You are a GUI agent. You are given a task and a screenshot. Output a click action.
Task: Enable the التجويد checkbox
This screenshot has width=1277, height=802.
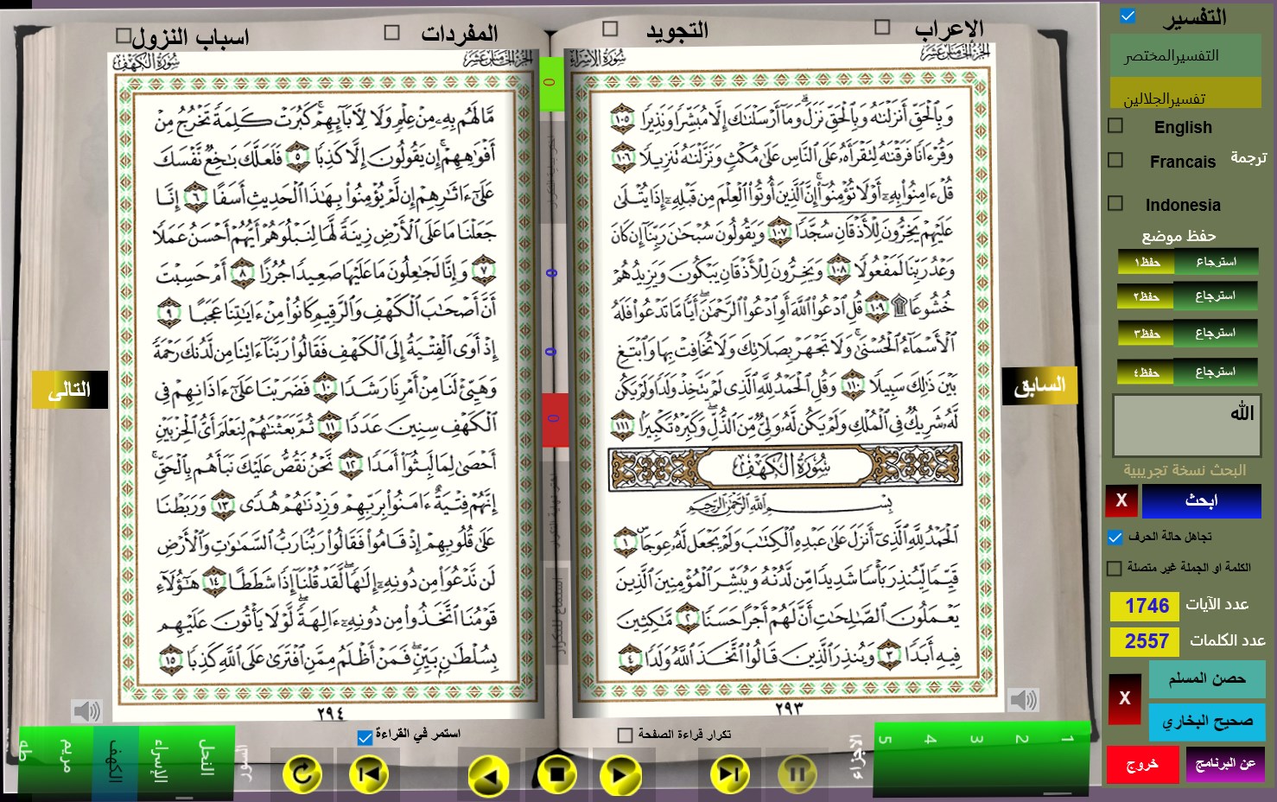pyautogui.click(x=610, y=28)
